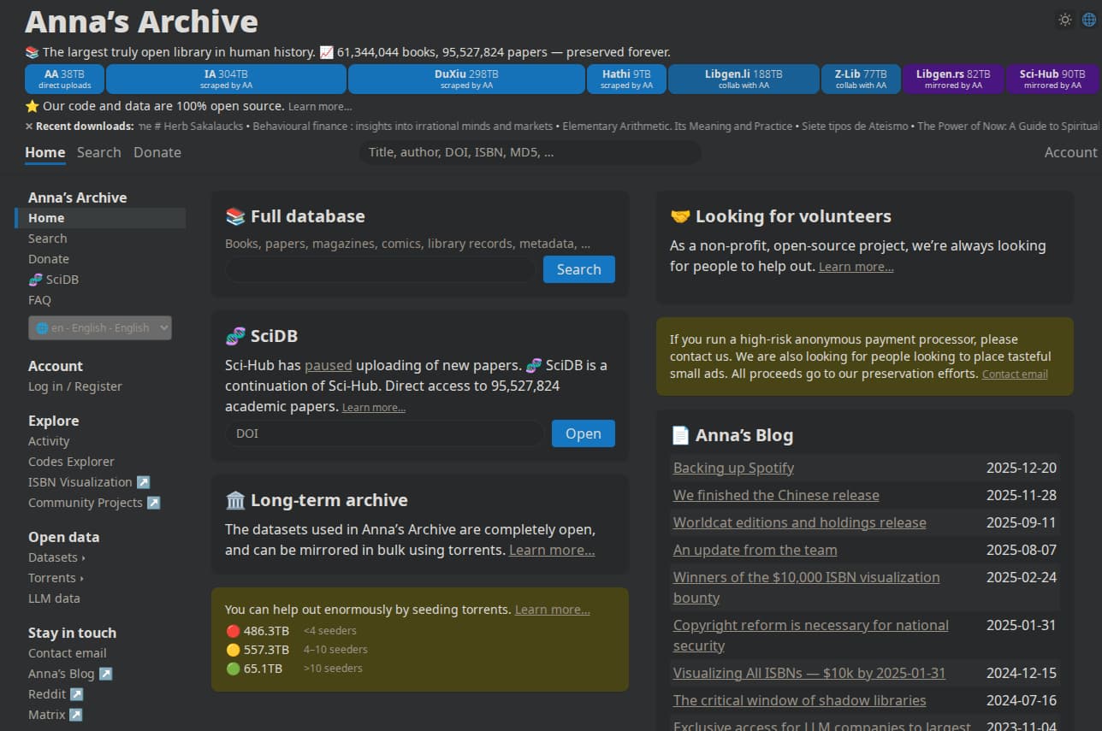Open Codes Explorer link

[x=71, y=462]
